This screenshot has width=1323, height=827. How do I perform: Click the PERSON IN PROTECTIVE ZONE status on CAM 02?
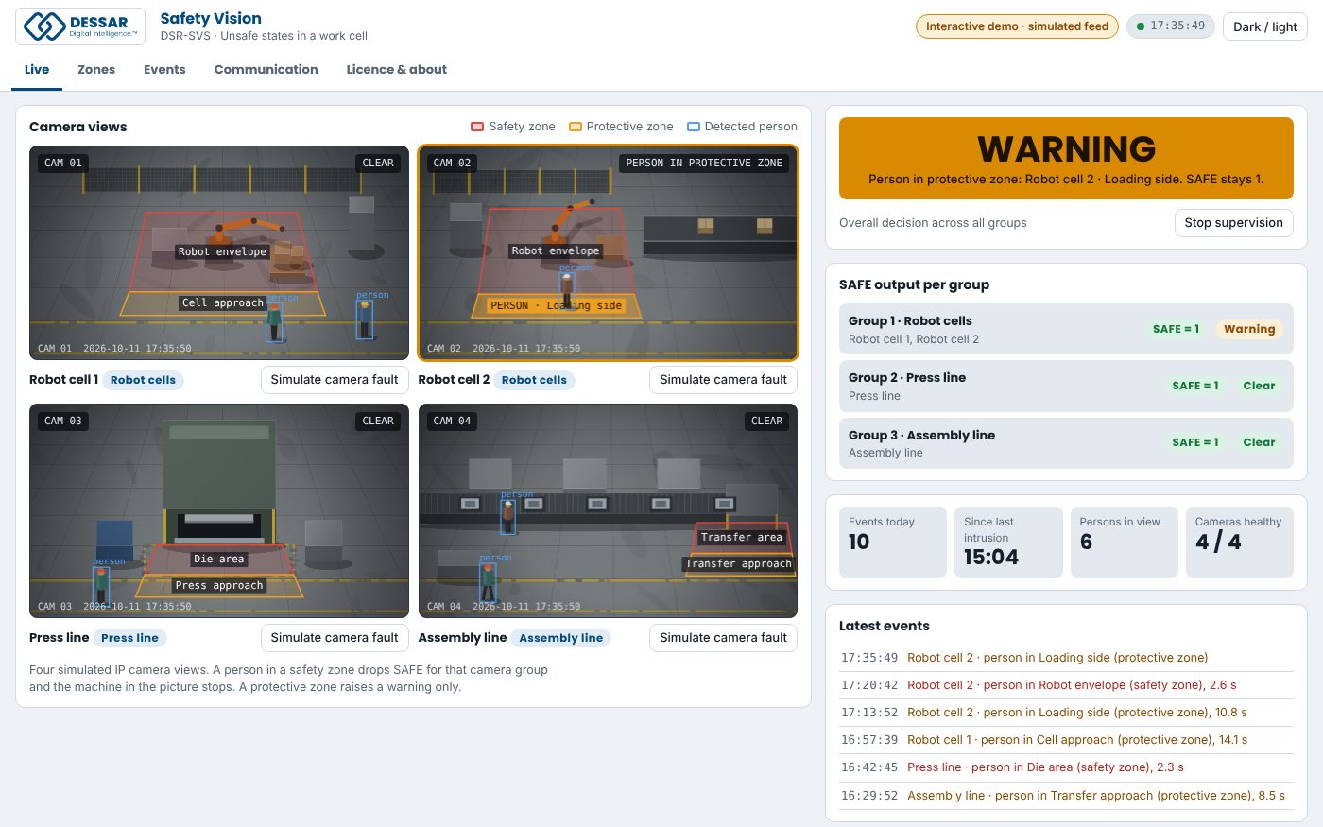(704, 163)
